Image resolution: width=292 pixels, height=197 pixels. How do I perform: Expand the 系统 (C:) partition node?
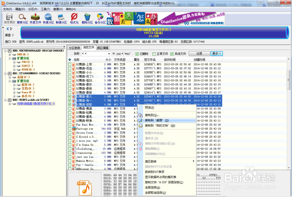(x=10, y=77)
